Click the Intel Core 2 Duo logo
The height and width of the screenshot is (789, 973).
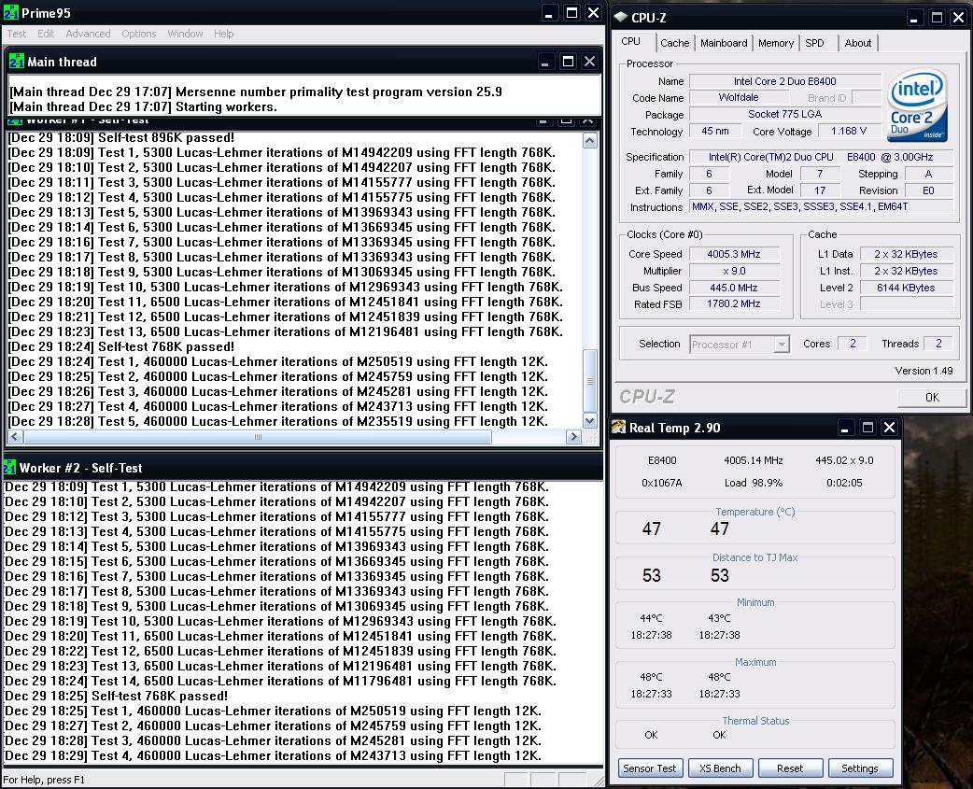click(917, 106)
